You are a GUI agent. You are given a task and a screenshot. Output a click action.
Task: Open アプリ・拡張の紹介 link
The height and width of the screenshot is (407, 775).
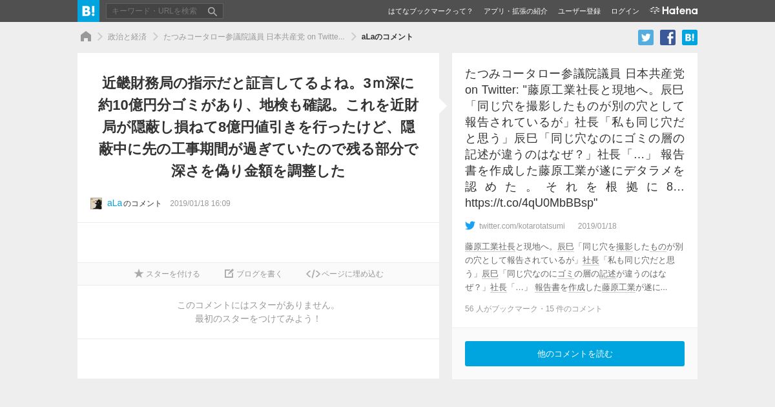click(x=515, y=11)
